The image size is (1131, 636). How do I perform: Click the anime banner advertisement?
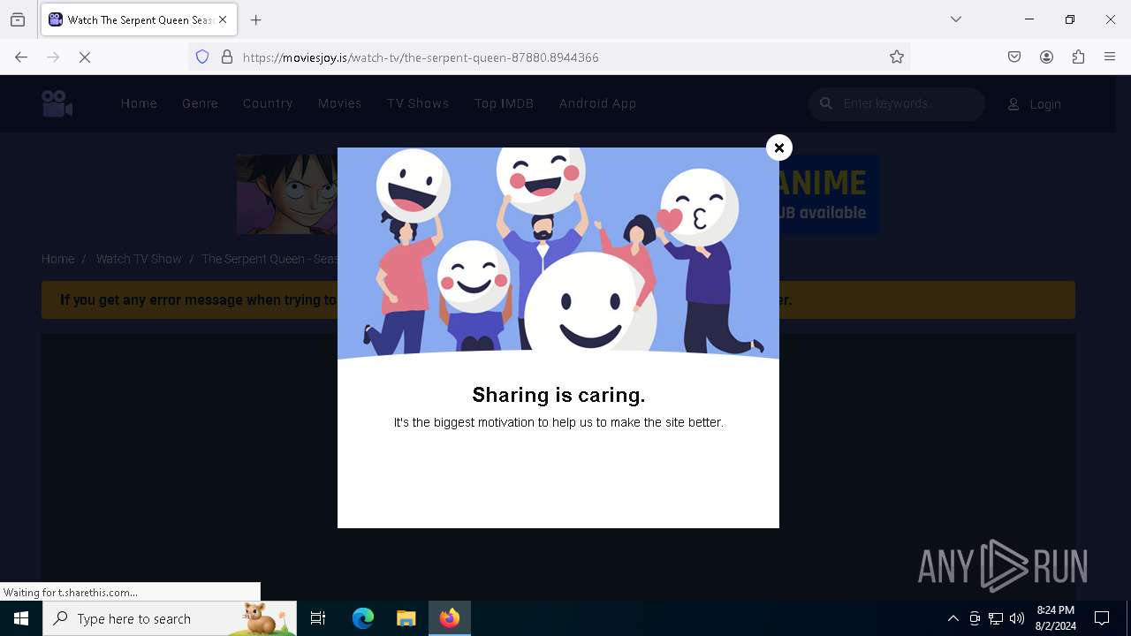[x=558, y=194]
